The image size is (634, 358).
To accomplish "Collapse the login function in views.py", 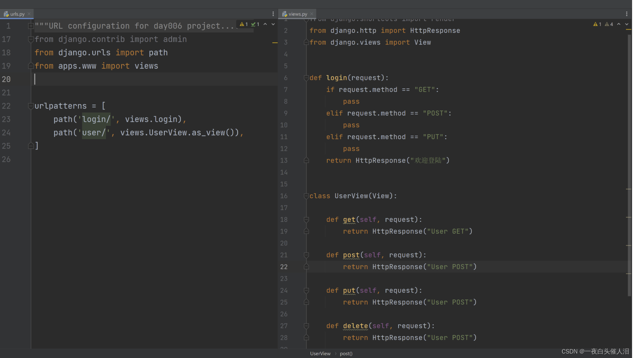I will tap(306, 78).
